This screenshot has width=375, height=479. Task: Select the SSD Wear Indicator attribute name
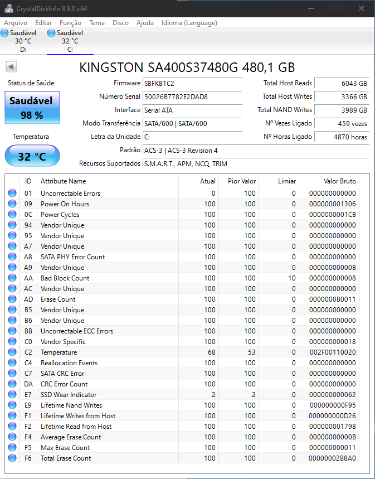coord(69,395)
